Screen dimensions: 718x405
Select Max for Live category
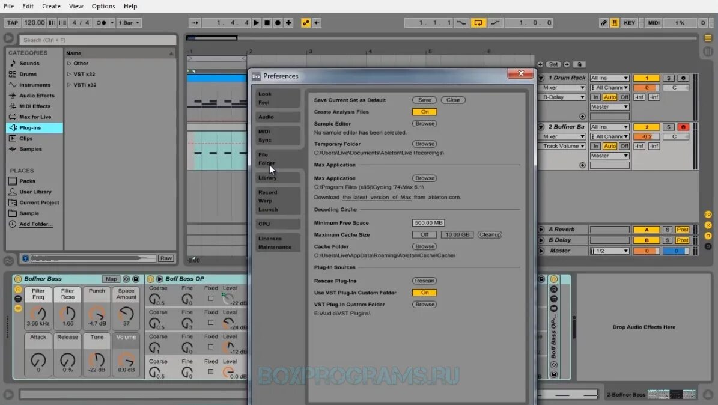tap(35, 117)
